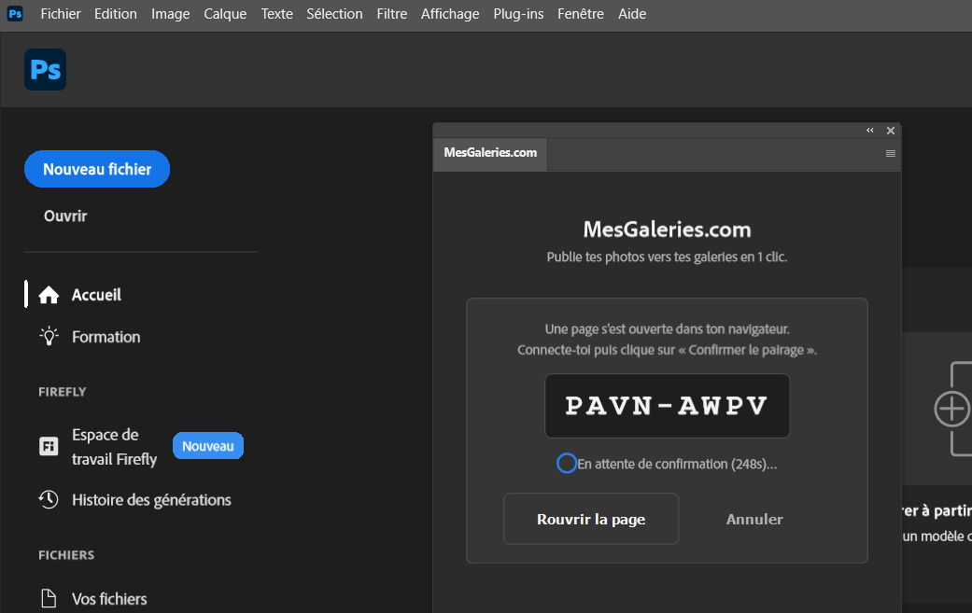Open the Edition menu
Screen dimensions: 972x613
(115, 14)
